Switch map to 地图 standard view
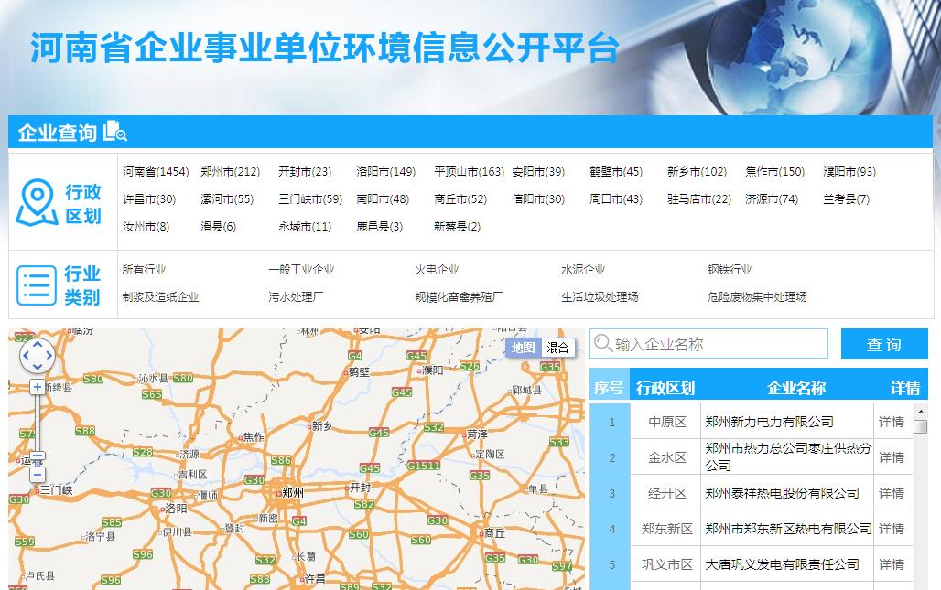The width and height of the screenshot is (941, 590). (524, 348)
